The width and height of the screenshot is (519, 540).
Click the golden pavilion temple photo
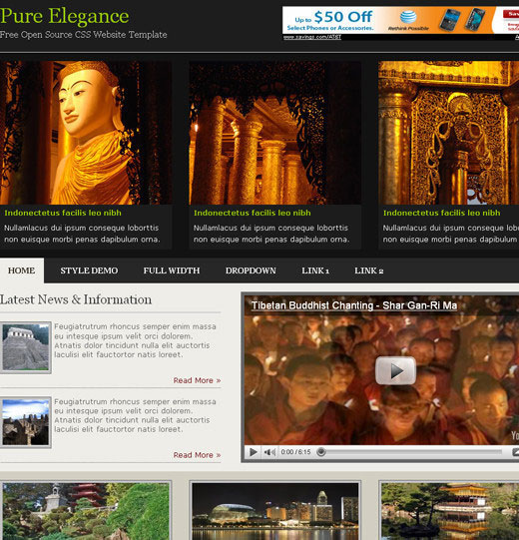tap(450, 511)
